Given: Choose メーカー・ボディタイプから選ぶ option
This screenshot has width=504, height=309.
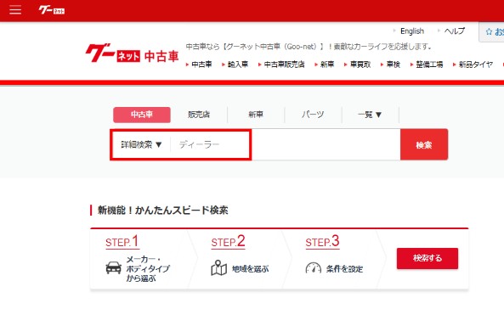Looking at the screenshot, I should tap(148, 268).
